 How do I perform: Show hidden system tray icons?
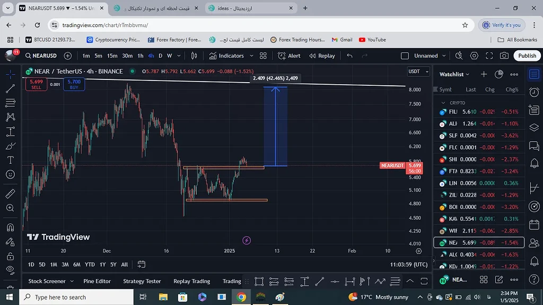[420, 297]
